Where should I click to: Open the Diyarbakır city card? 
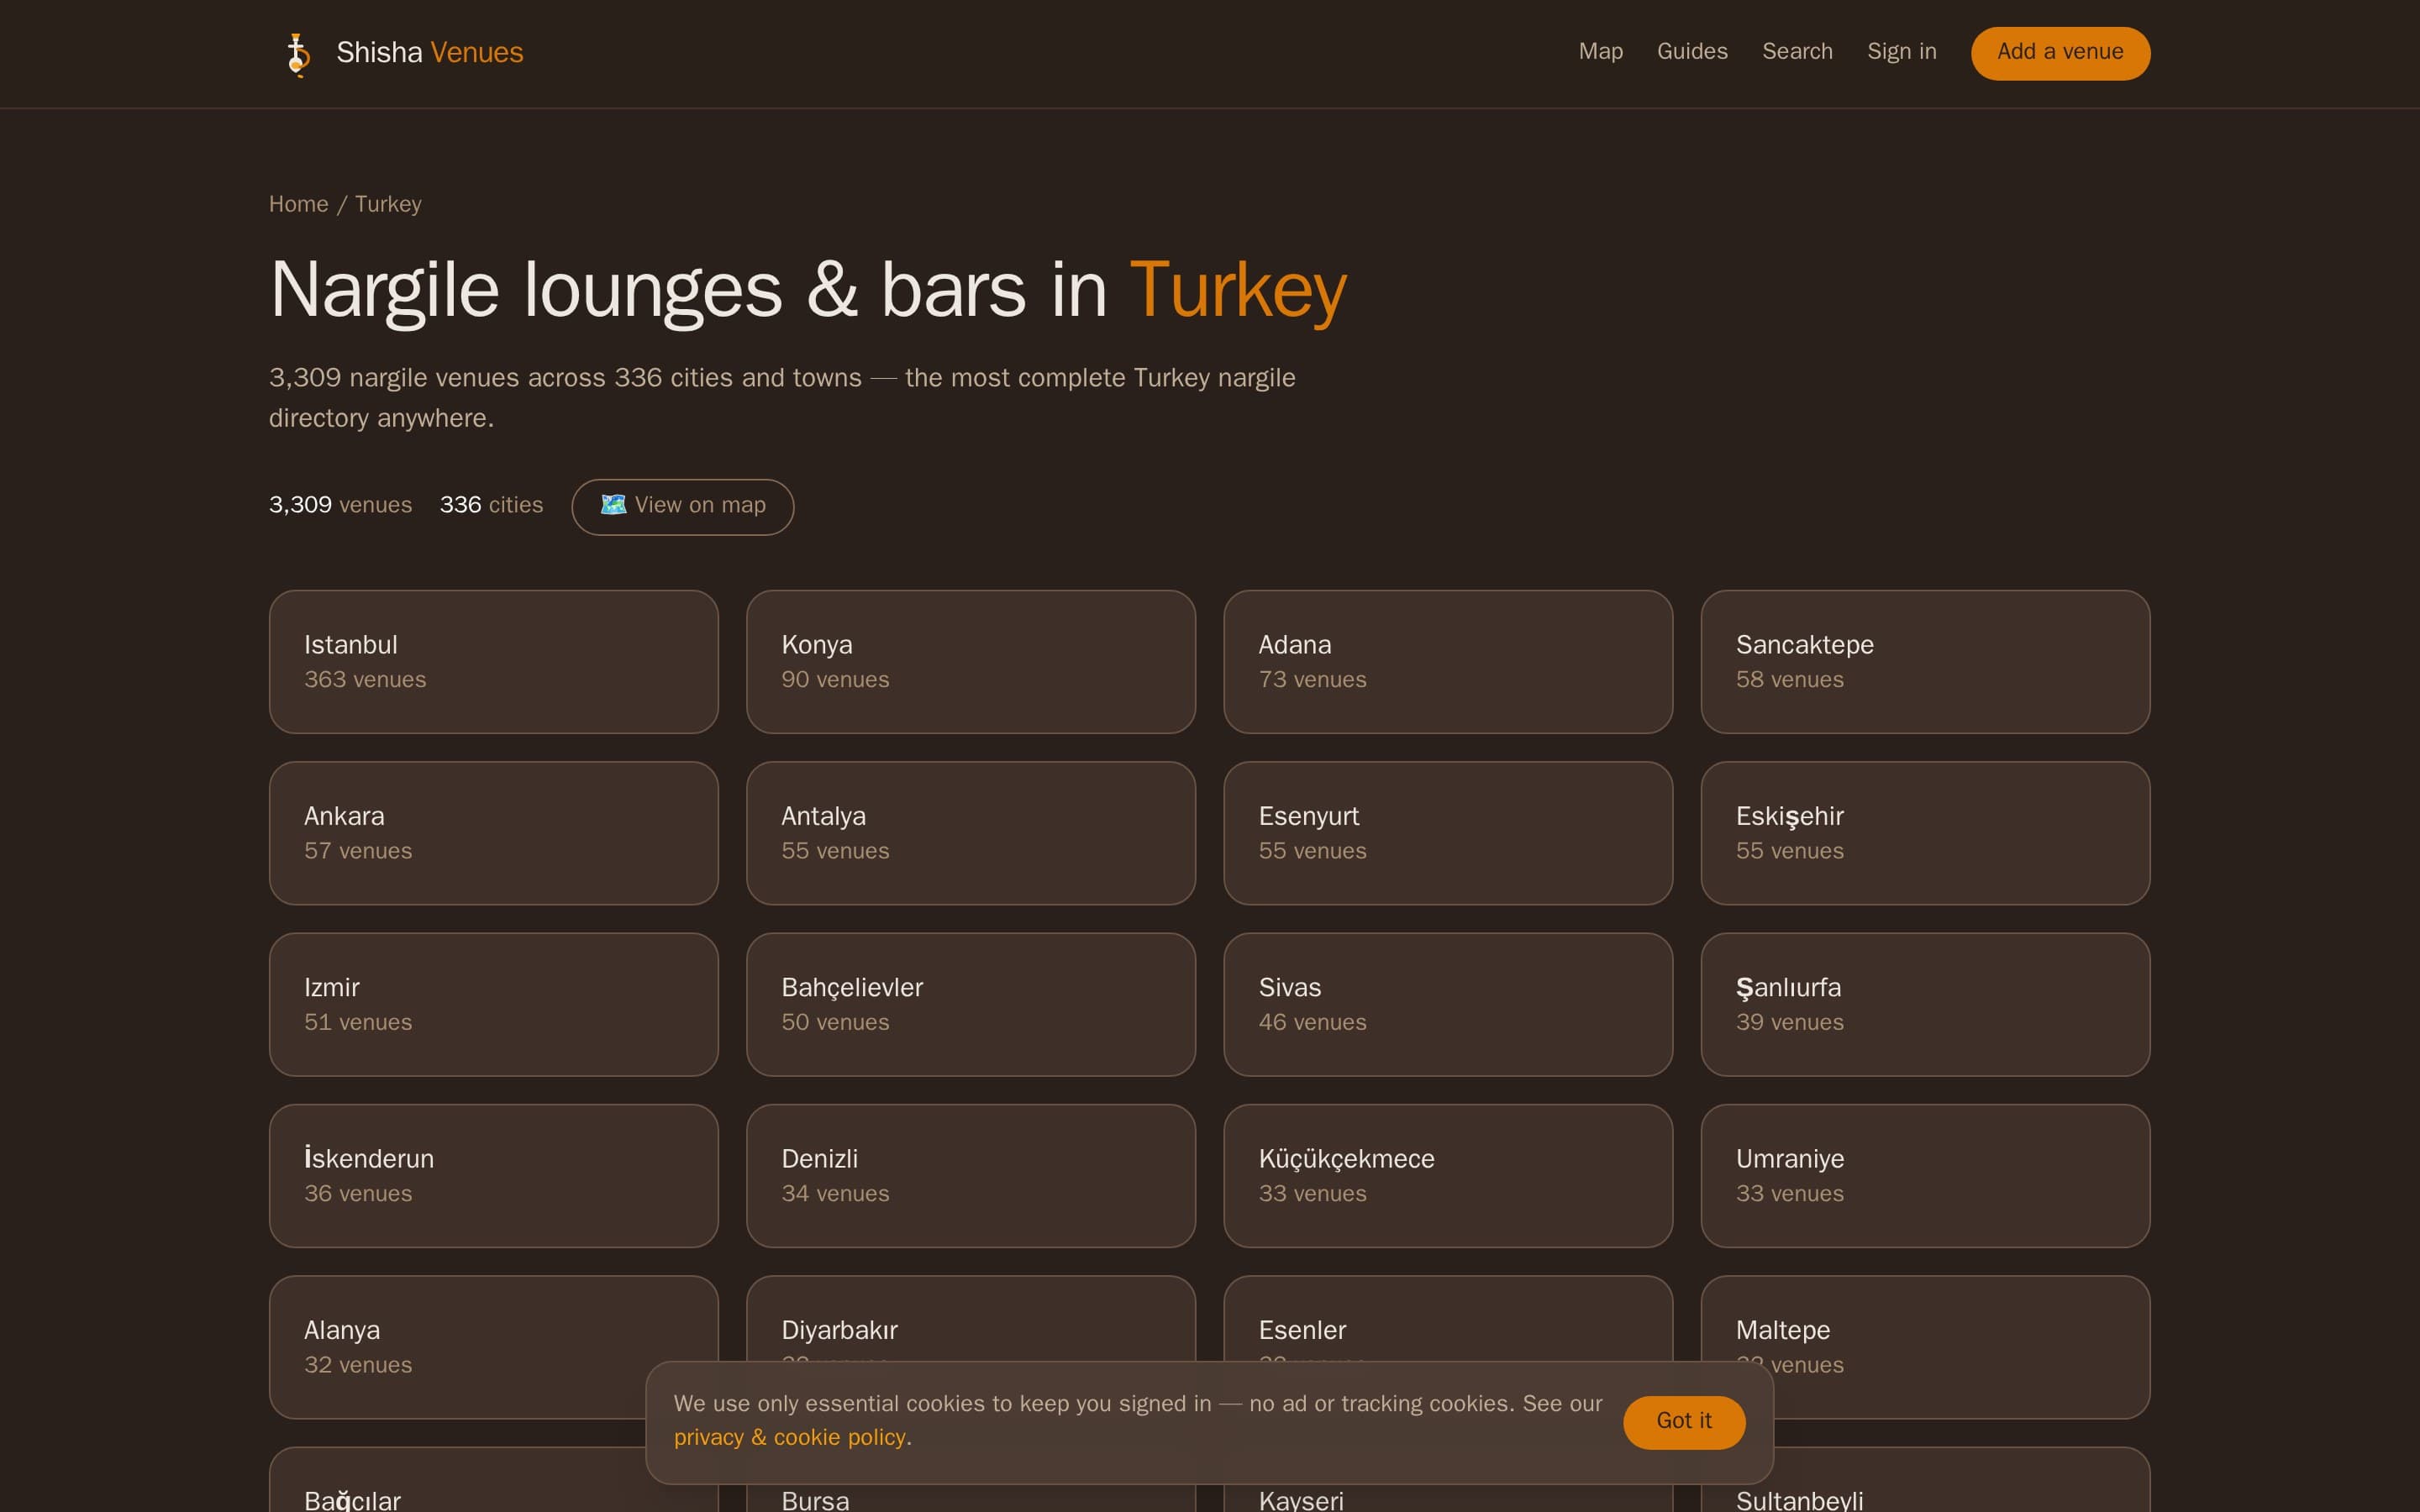971,1318
